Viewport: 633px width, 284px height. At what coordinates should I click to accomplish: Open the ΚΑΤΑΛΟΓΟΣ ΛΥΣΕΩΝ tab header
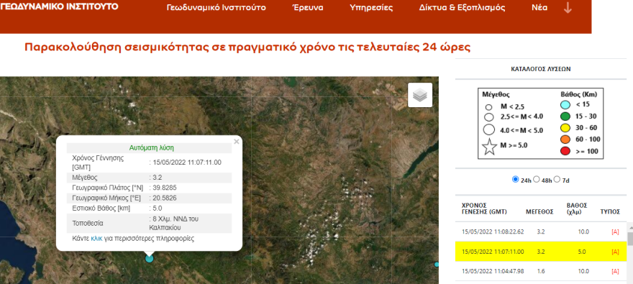click(x=540, y=69)
